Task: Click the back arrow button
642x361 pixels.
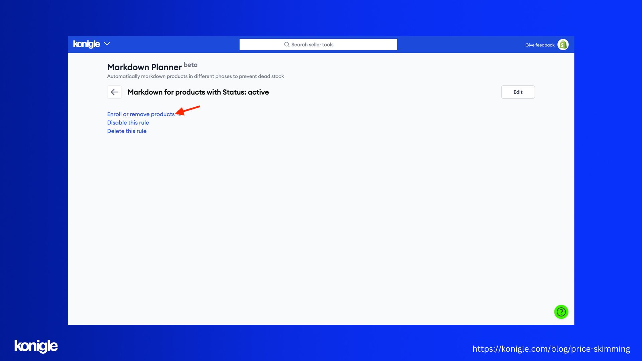Action: click(x=114, y=92)
